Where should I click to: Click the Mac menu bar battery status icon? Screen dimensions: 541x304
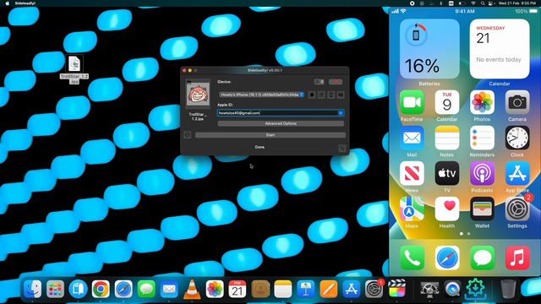(462, 3)
